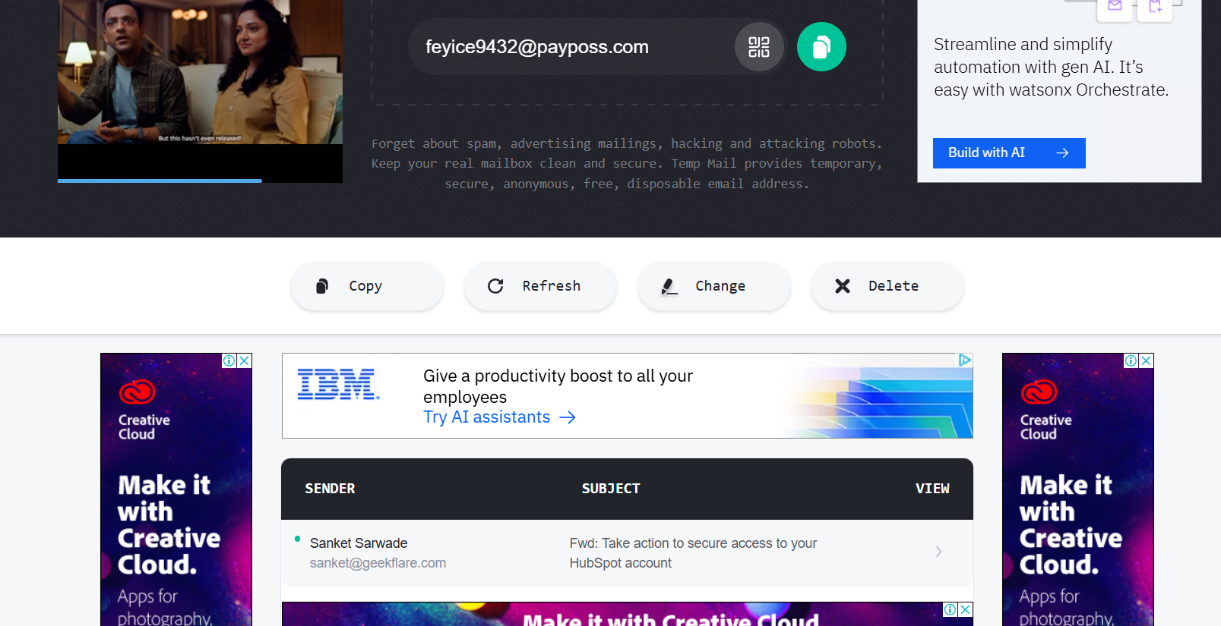
Task: Click the green copy-to-clipboard circle button
Action: (821, 47)
